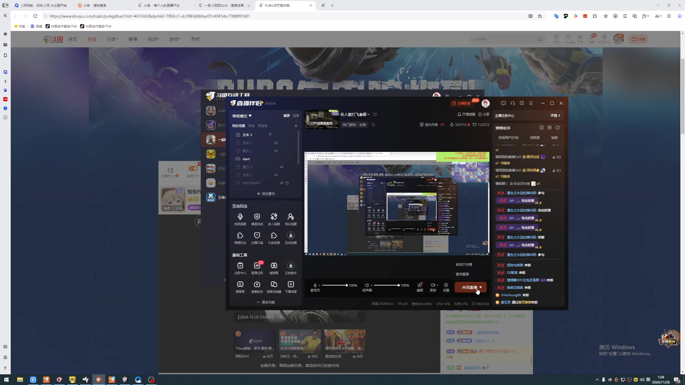Image resolution: width=685 pixels, height=385 pixels.
Task: Toggle visibility of VALORANT source
Action: 281,183
